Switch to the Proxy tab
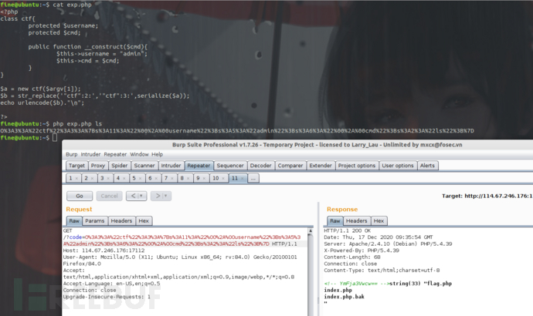This screenshot has height=316, width=533. 98,165
